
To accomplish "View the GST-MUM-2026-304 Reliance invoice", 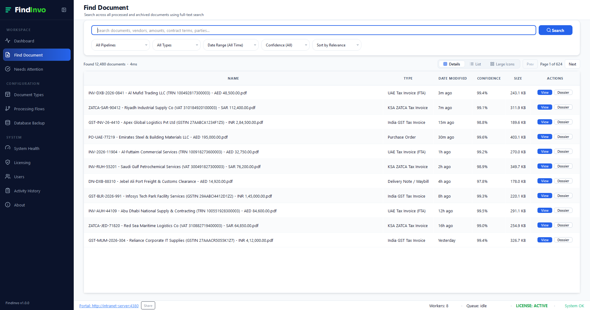I will (545, 240).
